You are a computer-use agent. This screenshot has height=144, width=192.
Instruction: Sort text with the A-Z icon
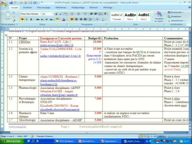pos(100,14)
